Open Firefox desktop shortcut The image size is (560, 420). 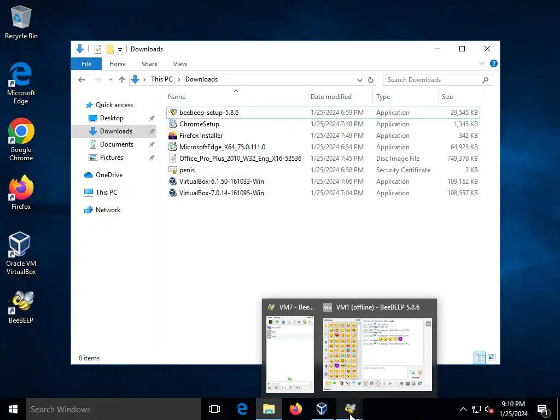[x=21, y=192]
